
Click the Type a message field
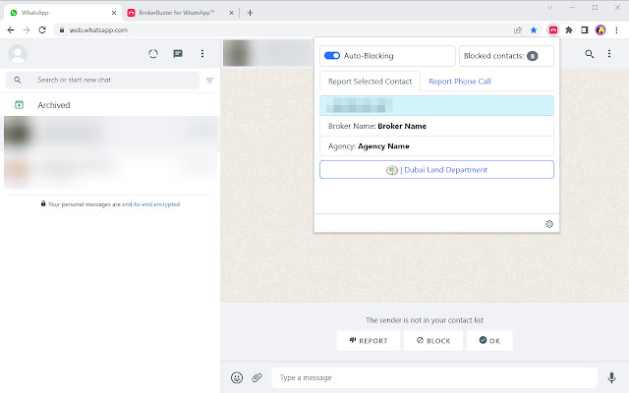tap(434, 377)
